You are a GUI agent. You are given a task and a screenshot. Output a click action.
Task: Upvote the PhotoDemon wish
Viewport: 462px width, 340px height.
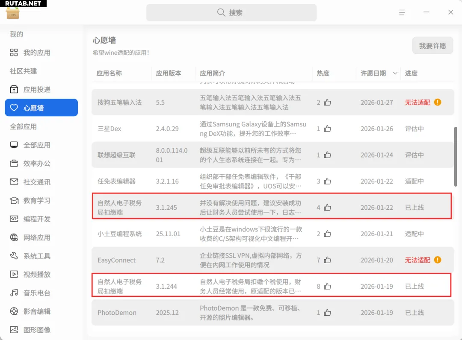(x=327, y=313)
